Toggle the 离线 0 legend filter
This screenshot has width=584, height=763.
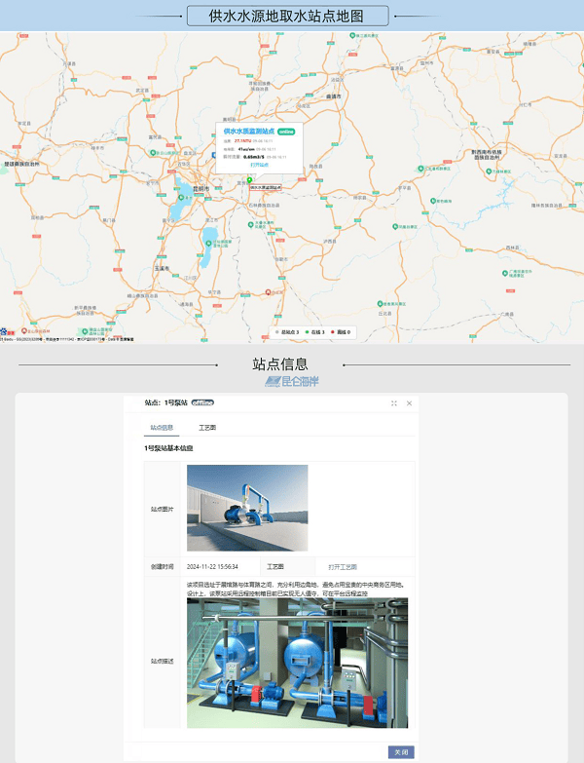tap(343, 332)
